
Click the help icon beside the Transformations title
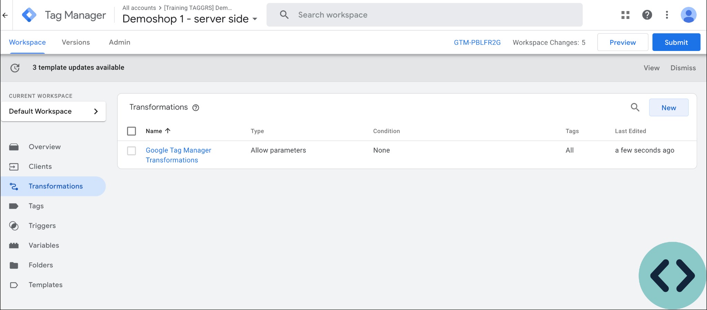click(x=196, y=108)
